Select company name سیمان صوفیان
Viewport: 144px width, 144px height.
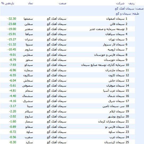pyautogui.click(x=115, y=86)
